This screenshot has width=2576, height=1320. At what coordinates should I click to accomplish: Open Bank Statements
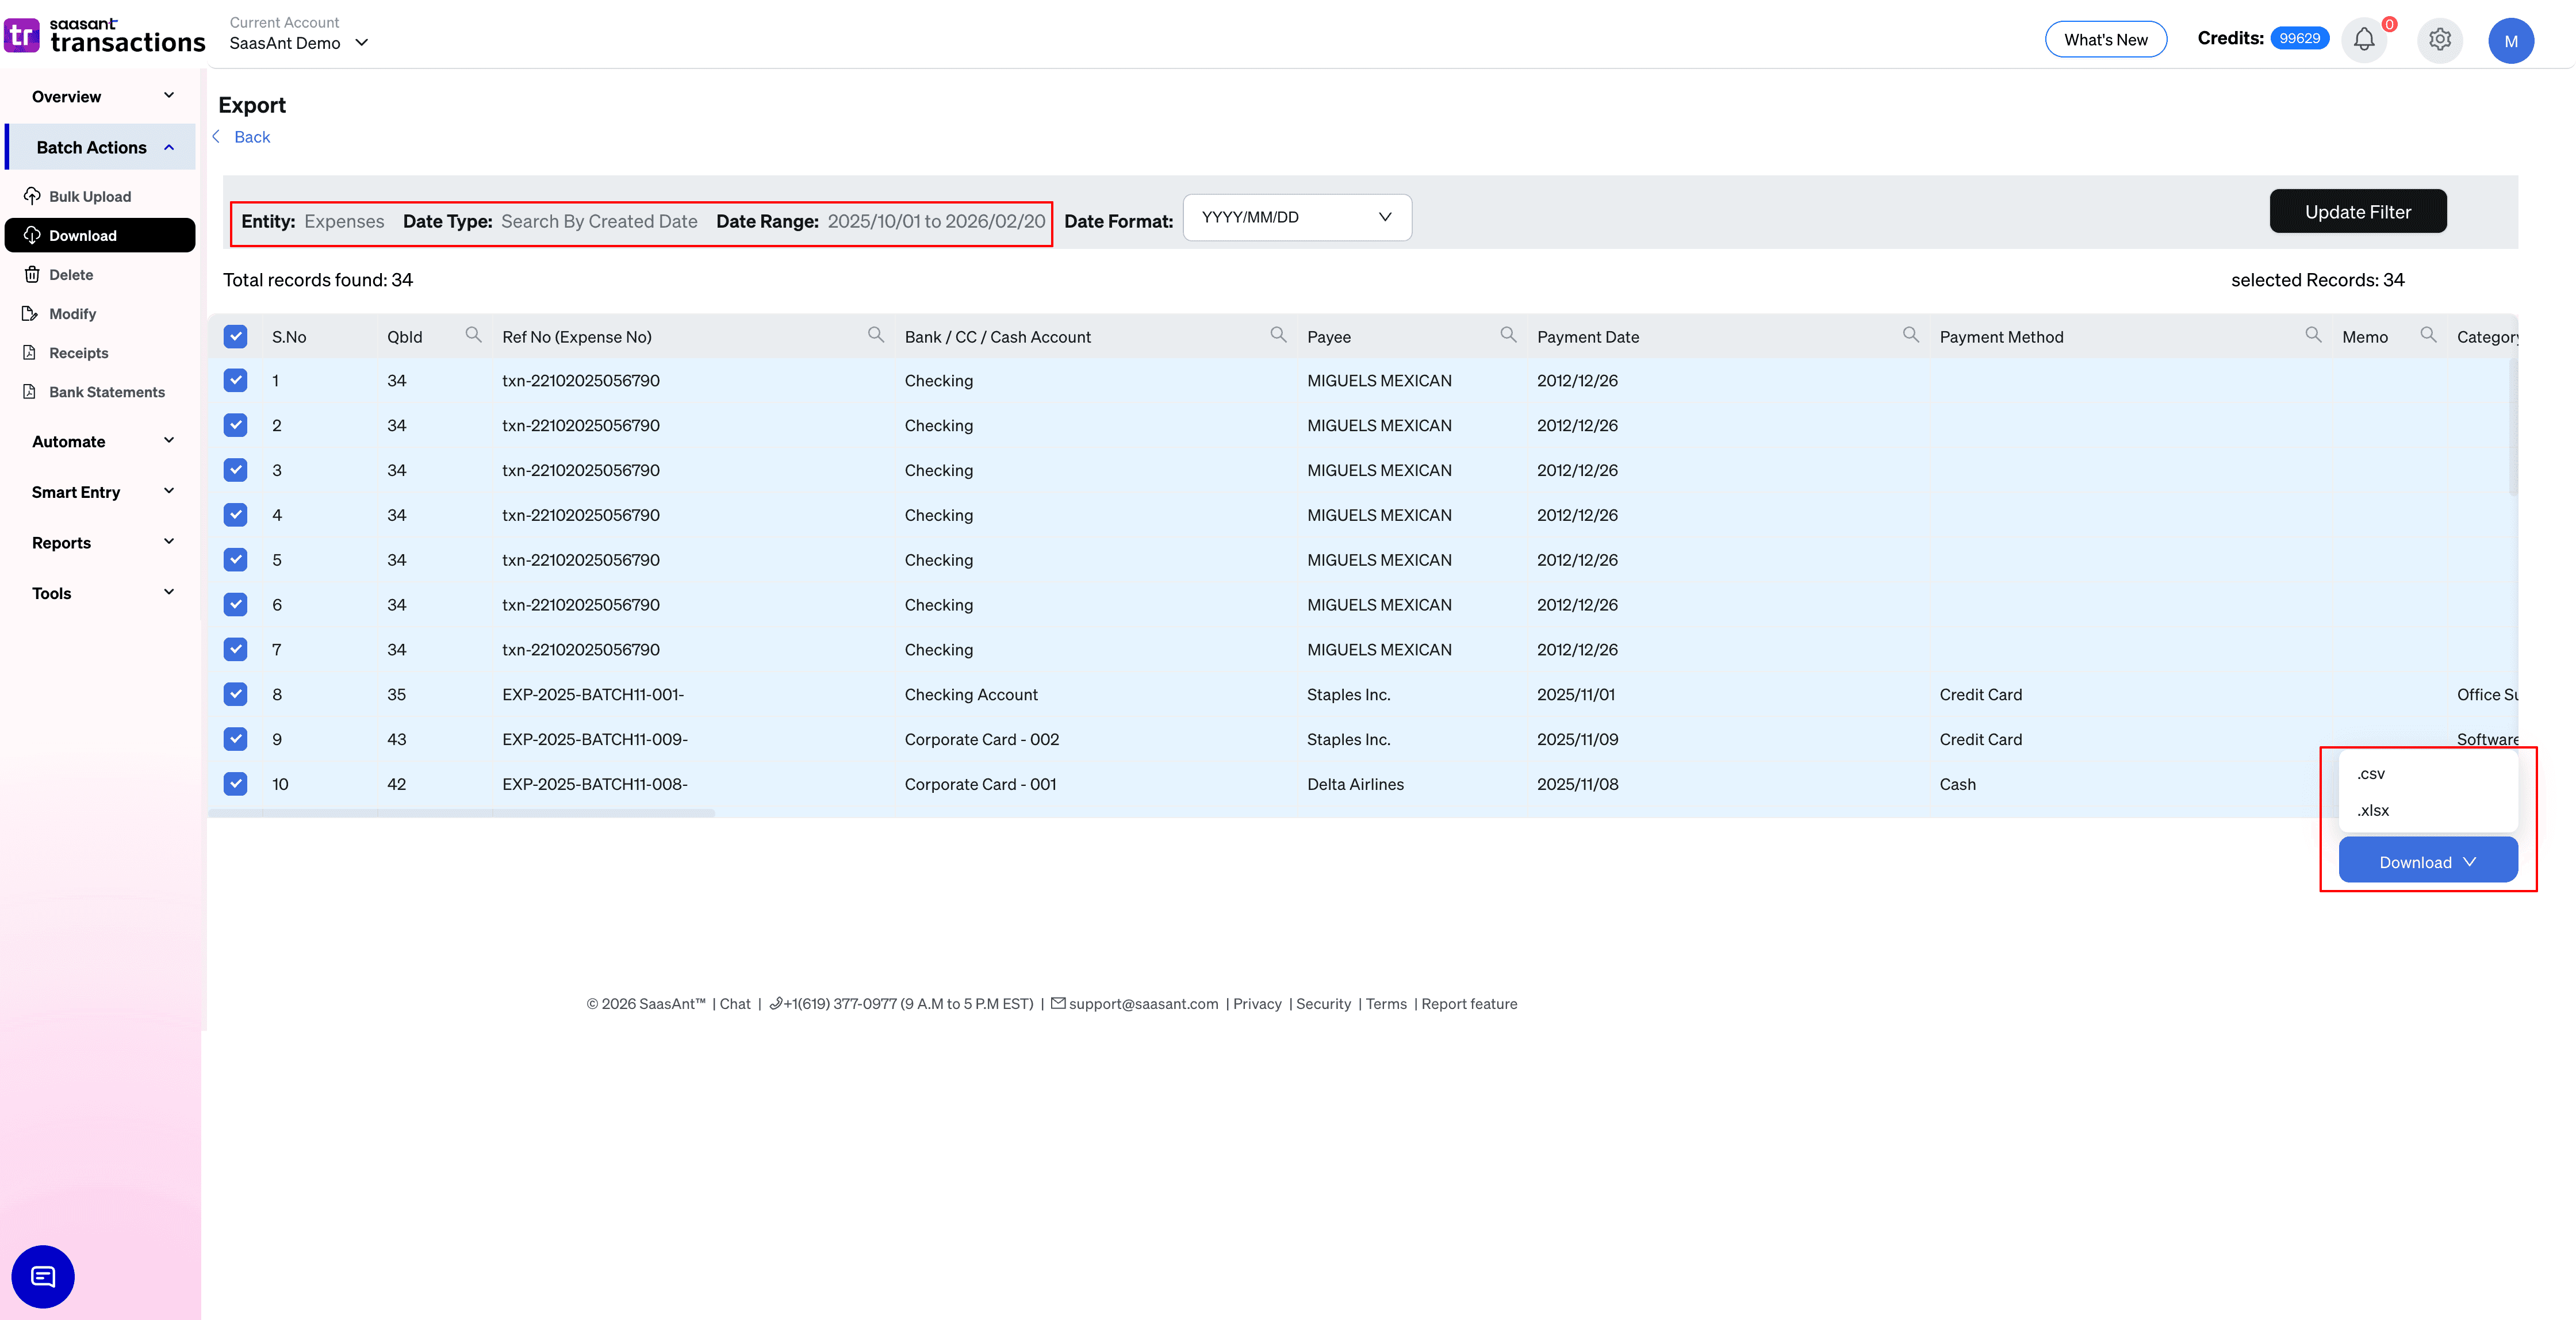click(x=107, y=391)
